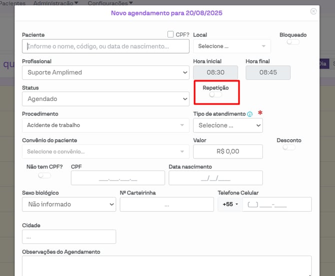Click the Hora inicial 08:30 field

[x=215, y=72]
